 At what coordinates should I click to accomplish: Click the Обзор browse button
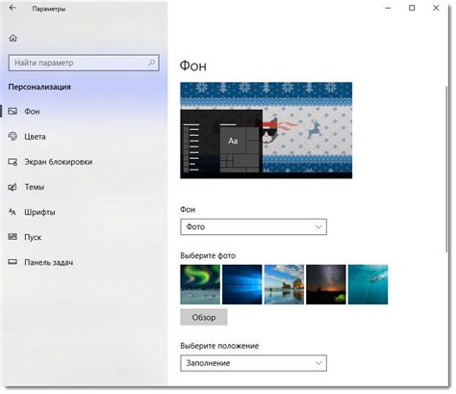click(204, 317)
